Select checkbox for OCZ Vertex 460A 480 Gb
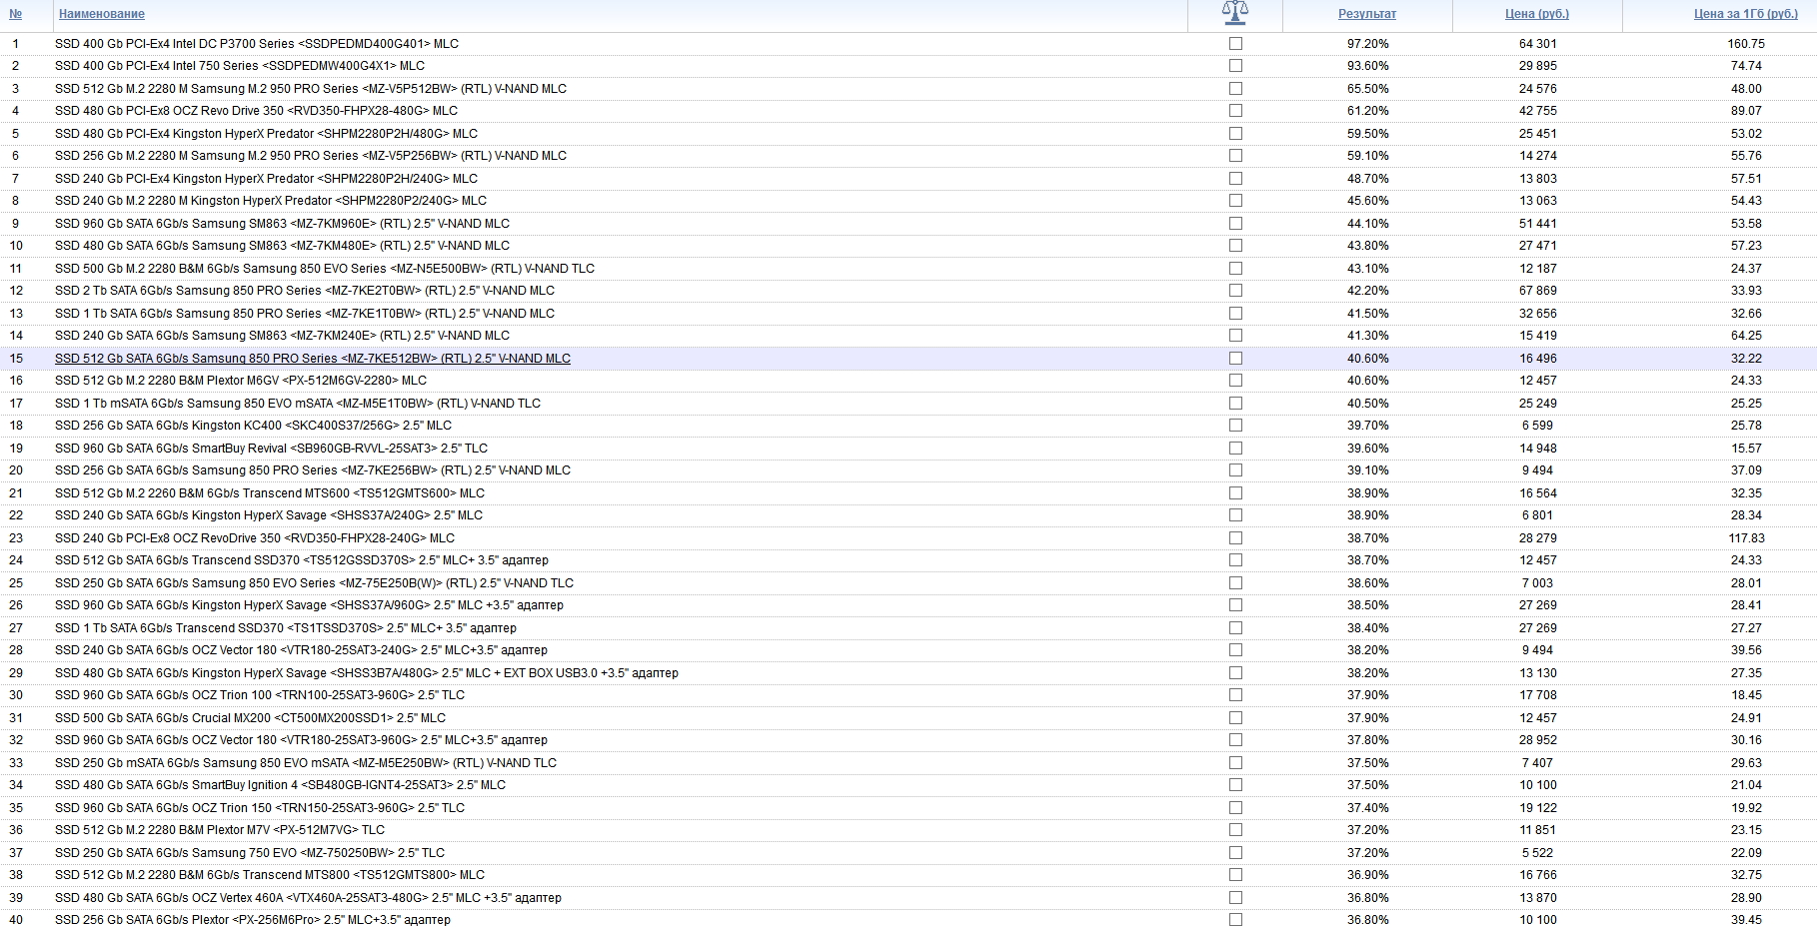1817x929 pixels. point(1235,898)
